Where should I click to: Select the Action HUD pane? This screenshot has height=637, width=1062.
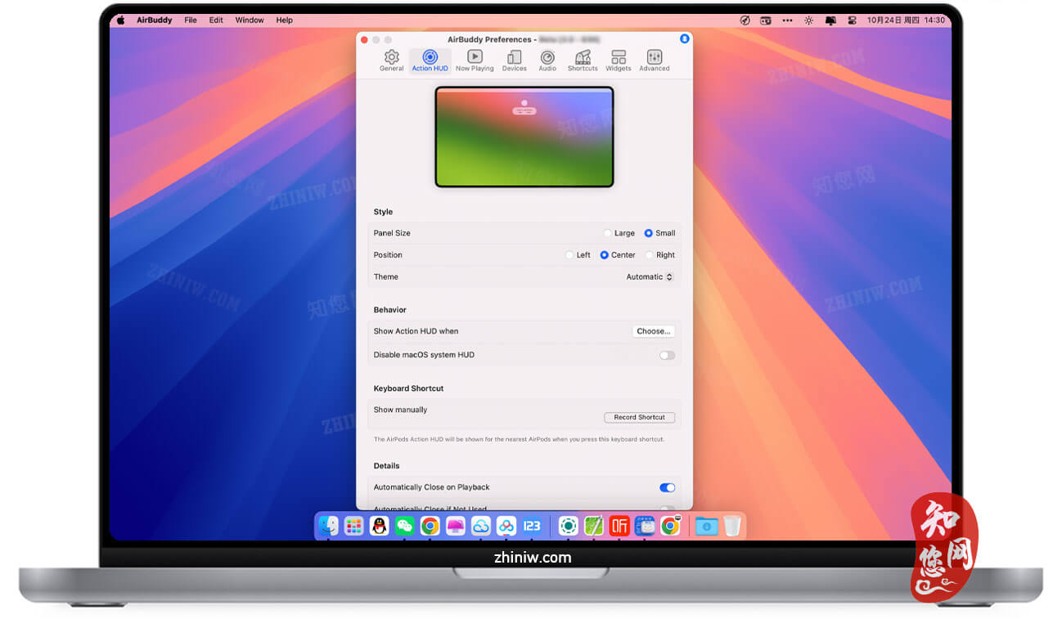click(430, 60)
